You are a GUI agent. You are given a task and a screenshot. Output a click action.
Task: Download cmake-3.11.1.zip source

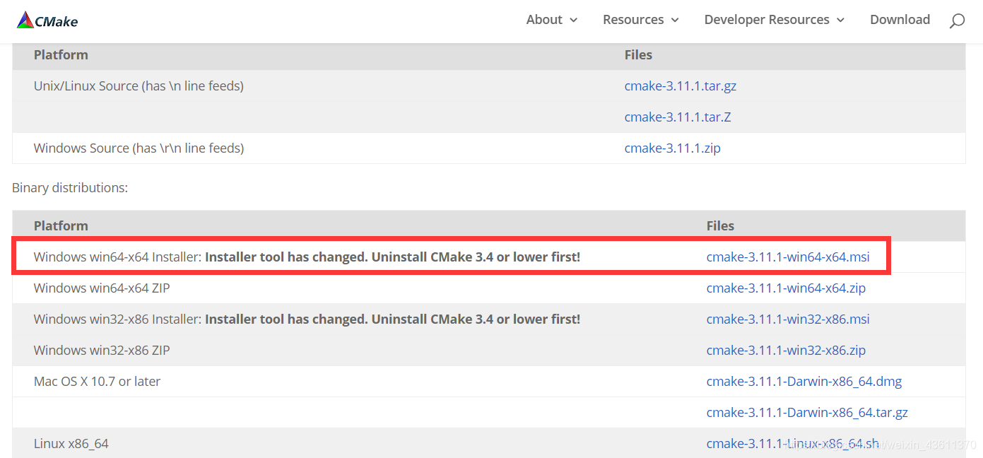(x=673, y=148)
